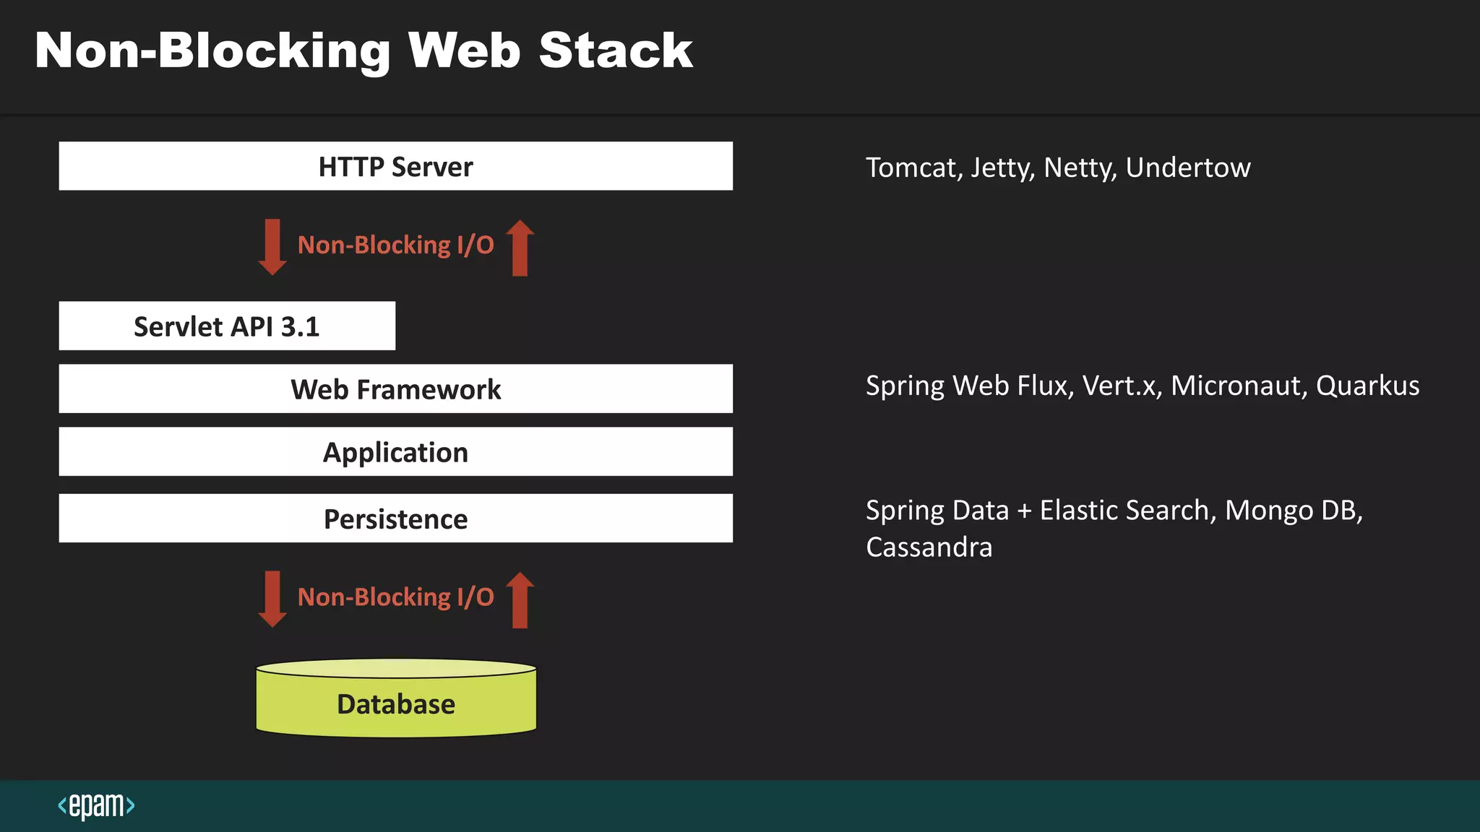
Task: Click the Application layer box
Action: [x=396, y=451]
